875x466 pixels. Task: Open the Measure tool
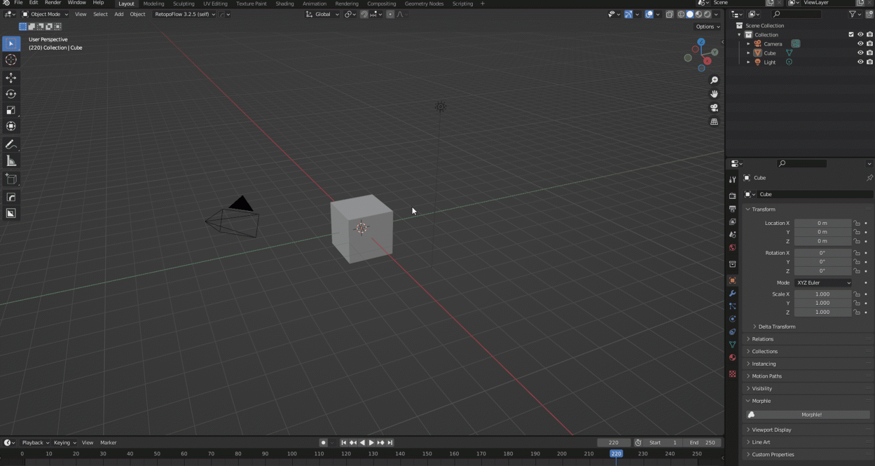[x=11, y=160]
